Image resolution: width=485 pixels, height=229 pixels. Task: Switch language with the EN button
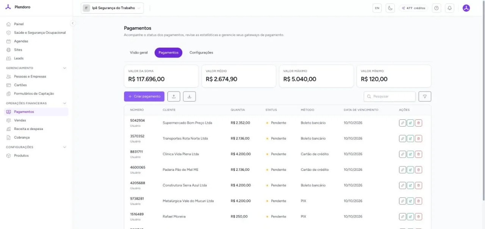[x=377, y=8]
